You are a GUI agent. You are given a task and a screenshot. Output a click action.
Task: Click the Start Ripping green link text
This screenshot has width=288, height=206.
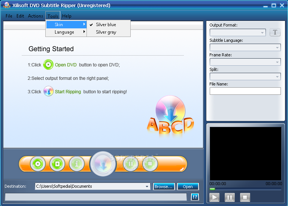point(68,92)
